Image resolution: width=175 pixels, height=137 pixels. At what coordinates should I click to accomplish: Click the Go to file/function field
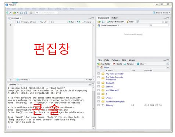[x=46, y=13]
